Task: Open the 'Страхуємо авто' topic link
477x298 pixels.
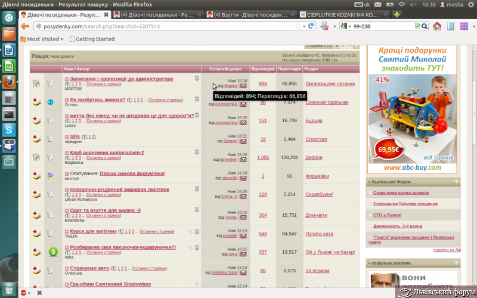Action: [x=89, y=268]
